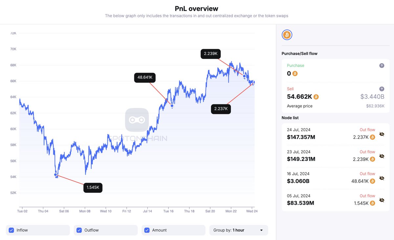Hide the 23 Jul, 2024 outflow node

pyautogui.click(x=382, y=156)
